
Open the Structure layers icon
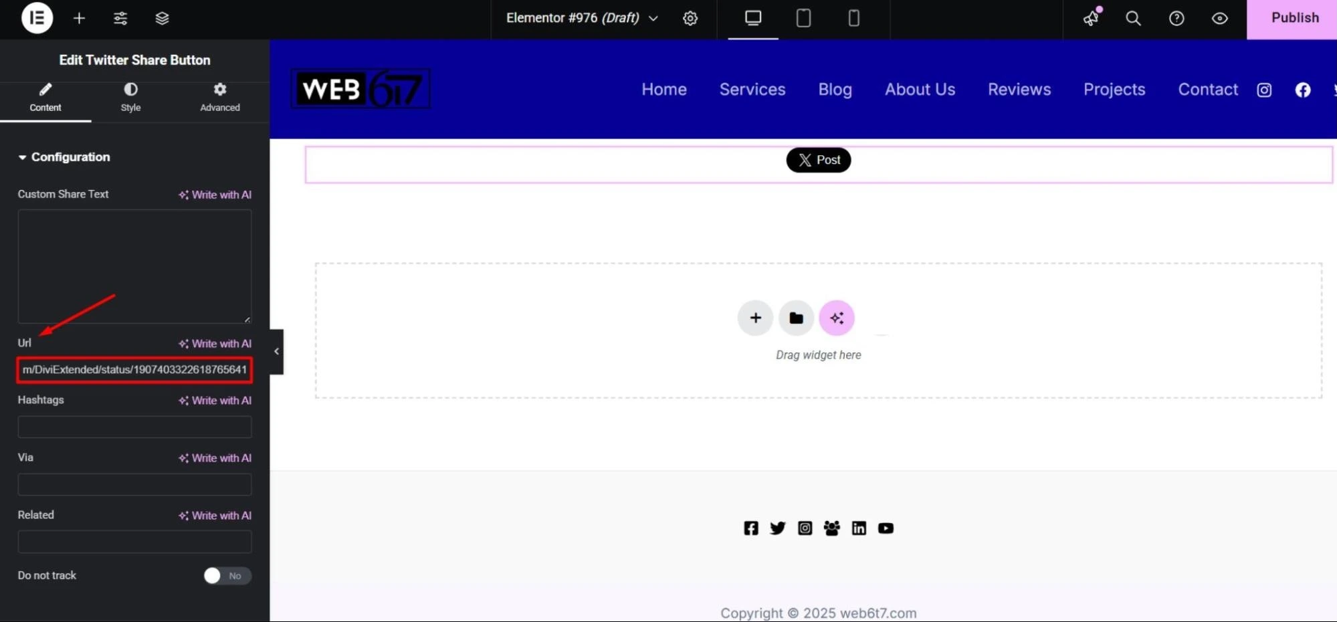coord(162,18)
